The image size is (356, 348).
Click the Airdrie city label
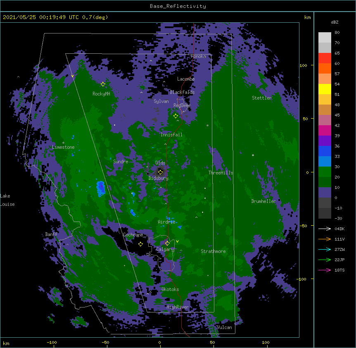[167, 222]
